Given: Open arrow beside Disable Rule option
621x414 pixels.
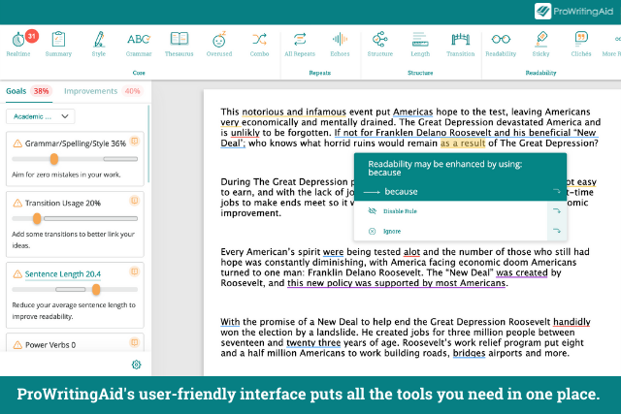Looking at the screenshot, I should click(556, 211).
